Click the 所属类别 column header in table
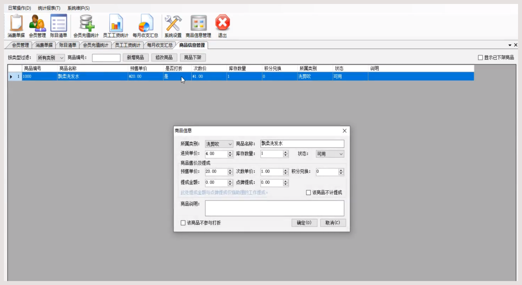This screenshot has height=285, width=522. pos(315,68)
